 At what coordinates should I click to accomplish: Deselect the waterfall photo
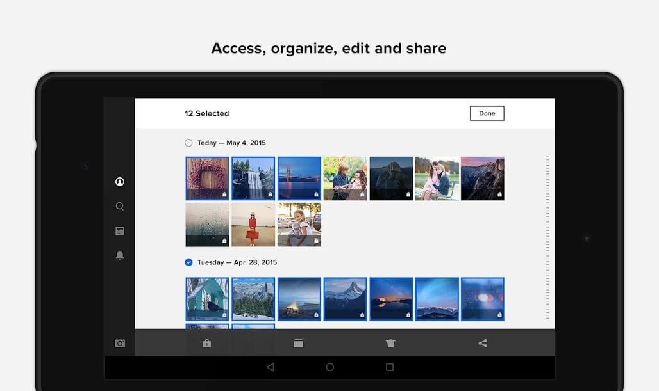point(253,179)
